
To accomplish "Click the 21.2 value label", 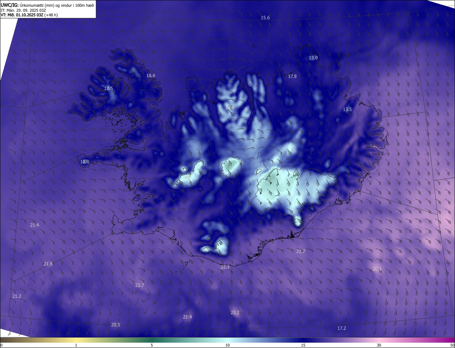I will pos(17,296).
